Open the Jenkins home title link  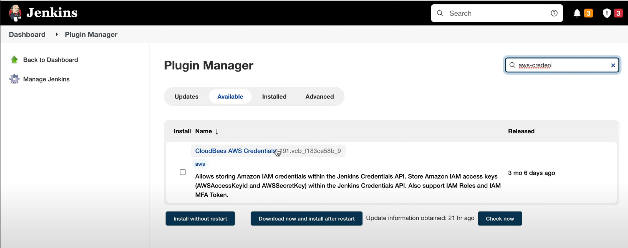tap(52, 13)
